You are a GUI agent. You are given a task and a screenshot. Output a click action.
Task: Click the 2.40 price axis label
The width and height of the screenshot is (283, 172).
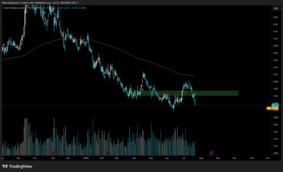click(x=276, y=139)
